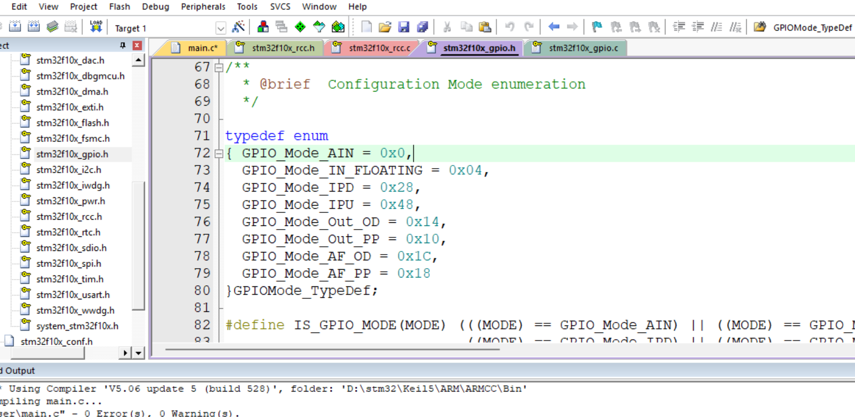The image size is (855, 417).
Task: Open the Help menu
Action: pyautogui.click(x=357, y=7)
